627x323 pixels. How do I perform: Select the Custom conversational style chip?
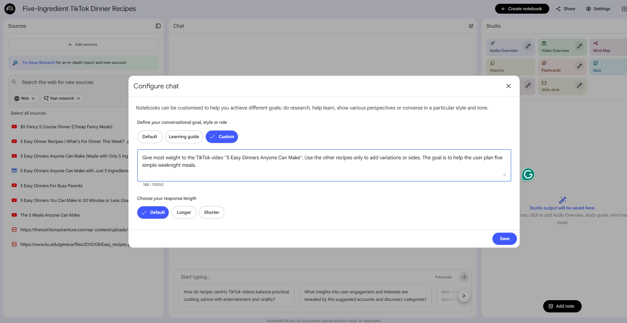[x=222, y=137]
